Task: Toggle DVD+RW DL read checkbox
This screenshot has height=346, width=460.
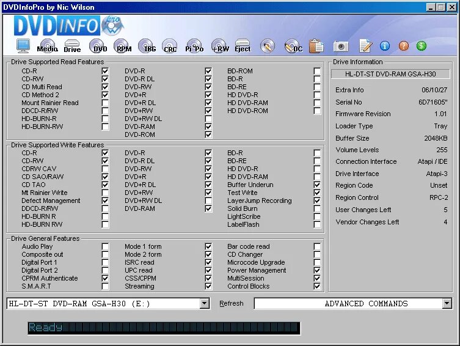Action: [x=208, y=119]
